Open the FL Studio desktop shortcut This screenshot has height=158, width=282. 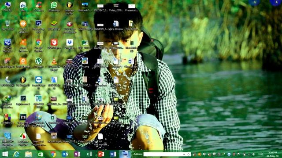[x=23, y=81]
